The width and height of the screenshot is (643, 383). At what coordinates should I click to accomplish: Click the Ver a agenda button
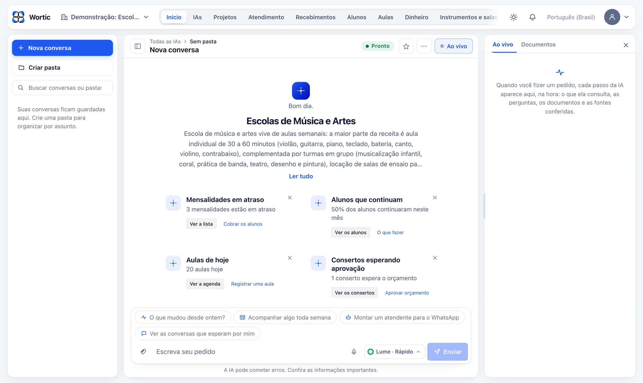click(205, 284)
